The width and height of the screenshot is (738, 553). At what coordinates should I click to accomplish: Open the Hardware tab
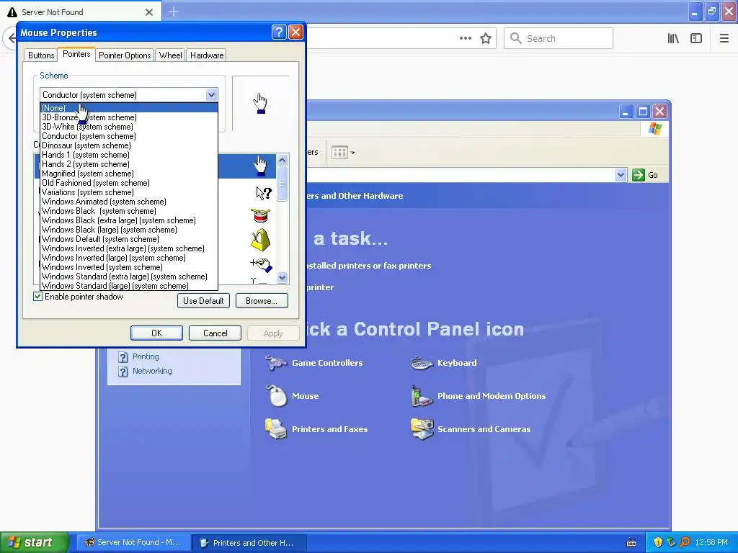pyautogui.click(x=207, y=55)
